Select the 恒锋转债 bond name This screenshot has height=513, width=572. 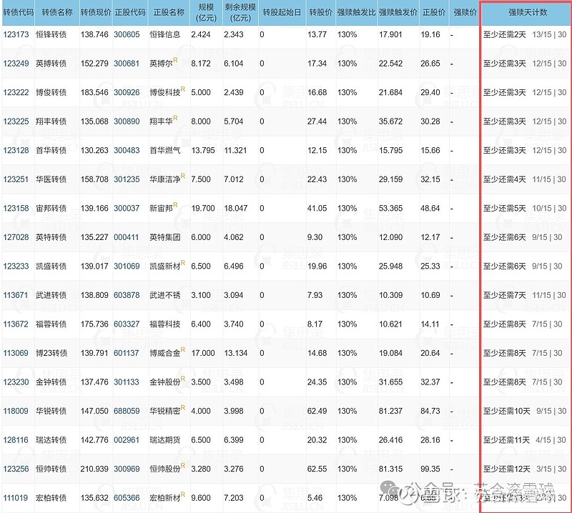(x=51, y=34)
